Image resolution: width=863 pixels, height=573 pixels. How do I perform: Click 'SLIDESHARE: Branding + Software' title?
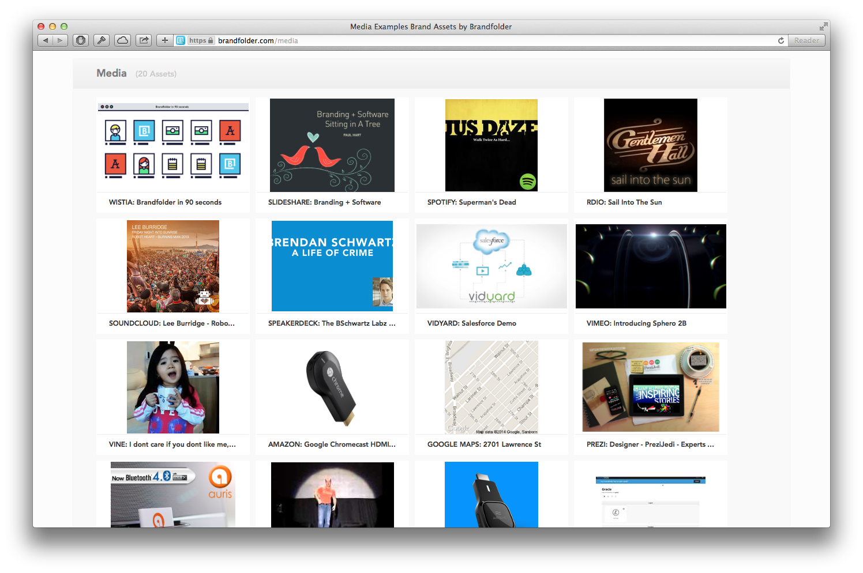(x=324, y=202)
